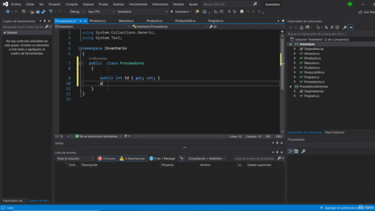Open the Herramientas menu
This screenshot has width=375, height=211.
(x=138, y=4)
